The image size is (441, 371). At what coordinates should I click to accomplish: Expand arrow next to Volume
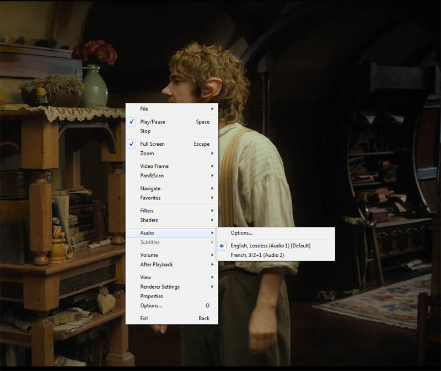point(212,255)
